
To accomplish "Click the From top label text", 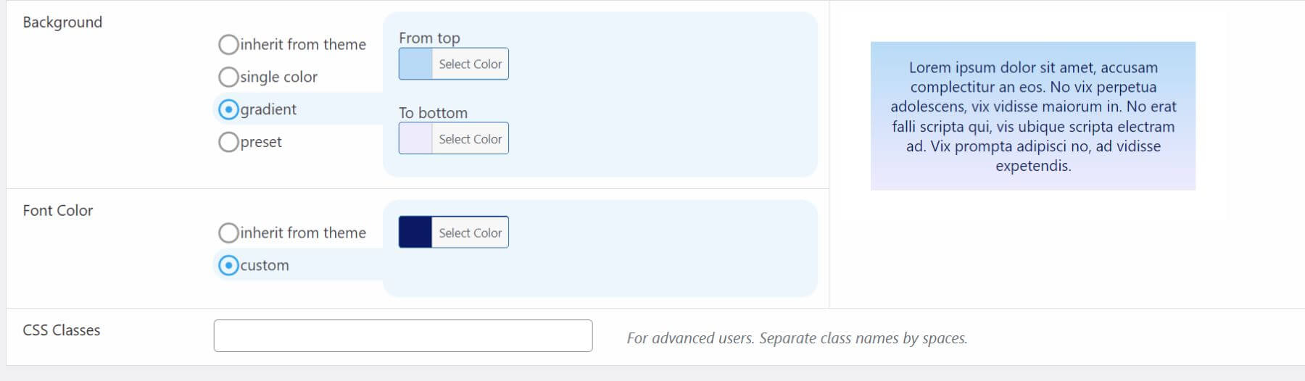I will click(429, 38).
